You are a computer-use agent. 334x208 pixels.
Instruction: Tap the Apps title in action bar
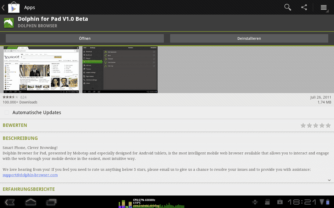click(x=29, y=8)
